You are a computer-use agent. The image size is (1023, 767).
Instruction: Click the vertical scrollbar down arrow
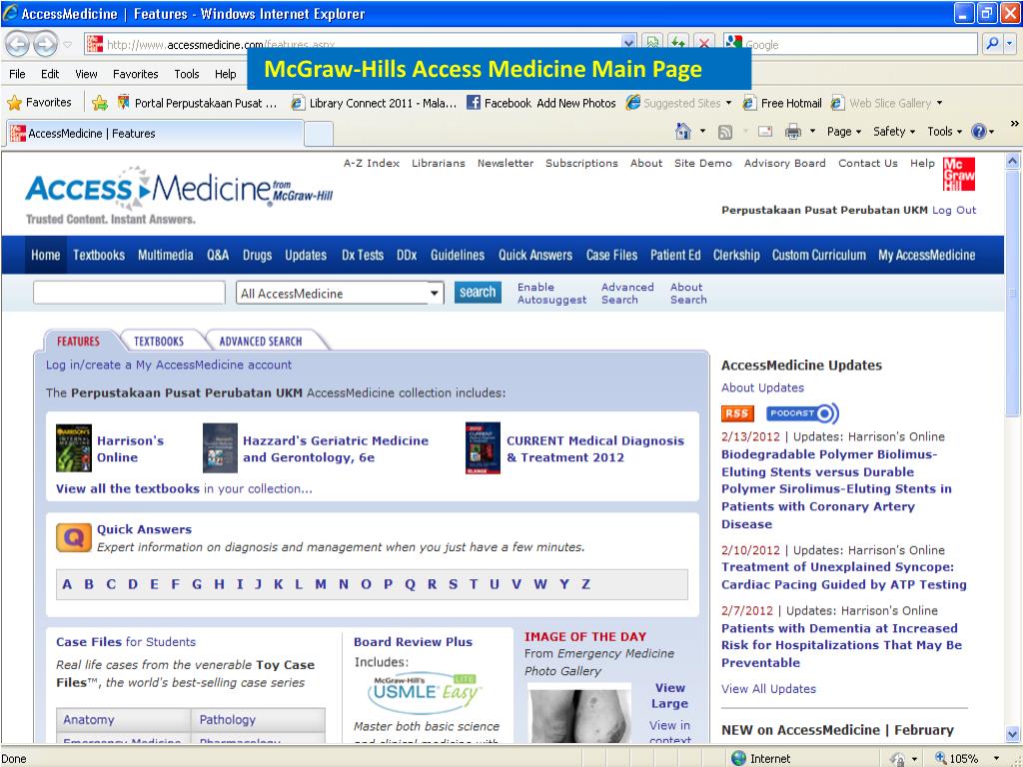[1013, 734]
